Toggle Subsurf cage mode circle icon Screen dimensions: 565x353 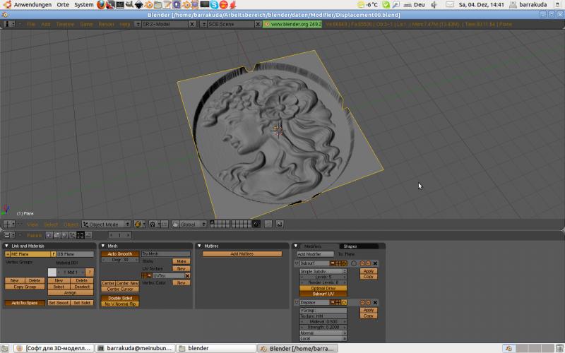pyautogui.click(x=354, y=263)
